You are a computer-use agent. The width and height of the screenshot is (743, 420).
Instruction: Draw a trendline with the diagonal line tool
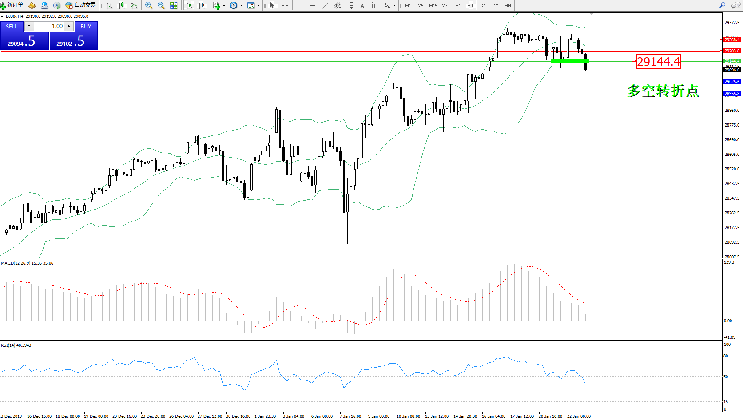point(325,5)
